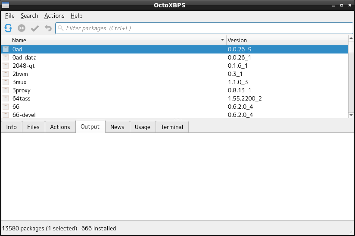Click package status icon for 66-devel
355x236 pixels.
tap(6, 115)
